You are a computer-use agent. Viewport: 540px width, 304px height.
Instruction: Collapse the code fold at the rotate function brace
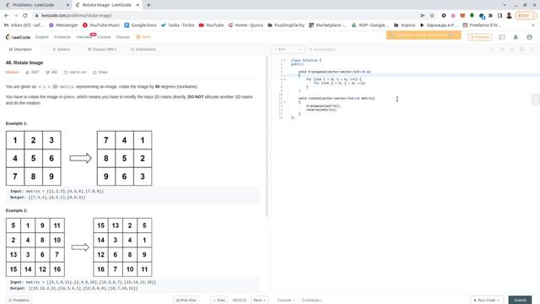coord(285,102)
